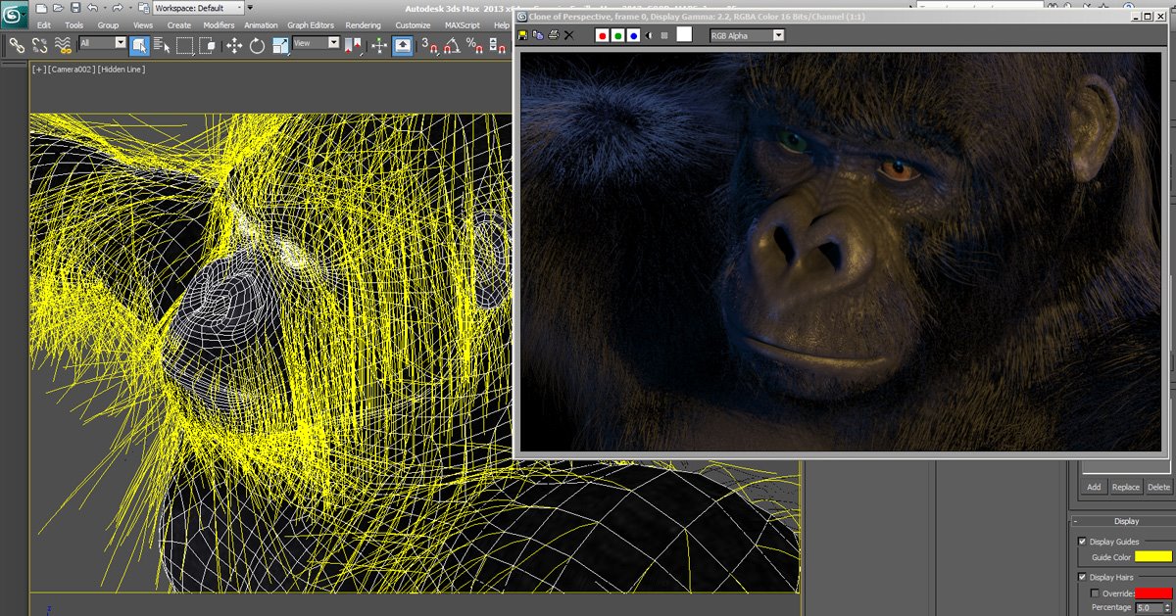Image resolution: width=1176 pixels, height=616 pixels.
Task: Toggle the 3D Snaps icon
Action: click(429, 44)
